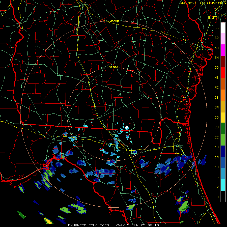Click the '100 NMI' range ring label
This screenshot has width=227, height=227.
point(113,21)
